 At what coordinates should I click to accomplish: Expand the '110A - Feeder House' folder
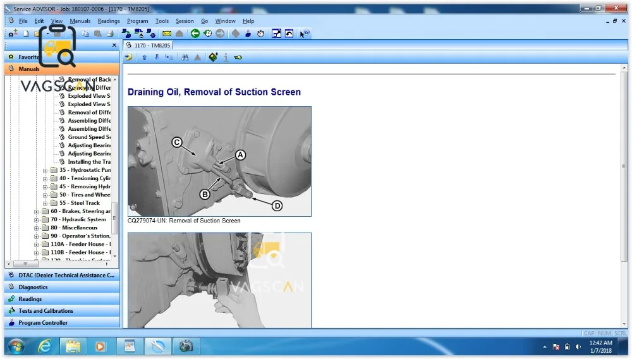click(x=36, y=245)
